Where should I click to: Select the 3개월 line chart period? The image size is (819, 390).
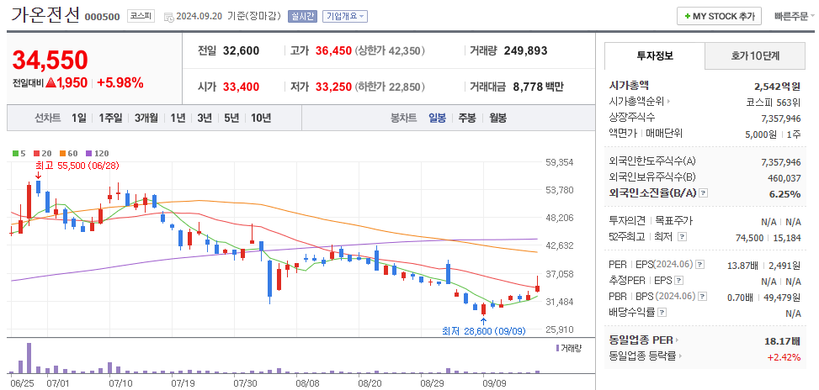(146, 118)
